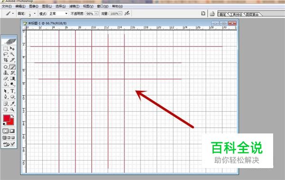This screenshot has height=180, width=285.
Task: Open the 选择(S) menu
Action: 60,6
